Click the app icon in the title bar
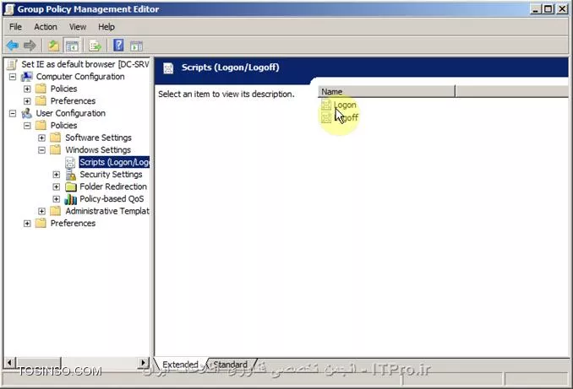The width and height of the screenshot is (573, 389). point(8,9)
